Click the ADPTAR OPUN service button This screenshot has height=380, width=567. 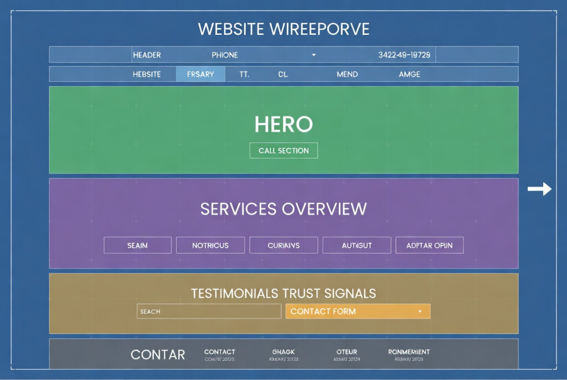click(429, 245)
